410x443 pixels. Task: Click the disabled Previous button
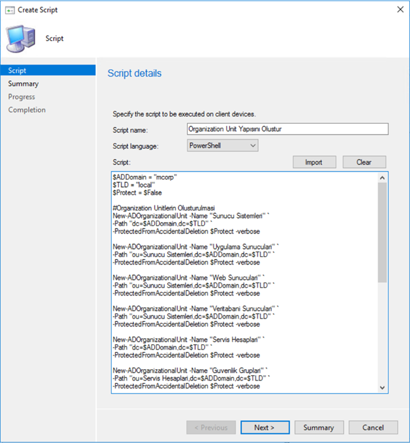point(211,427)
